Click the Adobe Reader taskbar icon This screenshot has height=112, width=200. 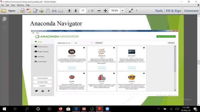(100, 109)
